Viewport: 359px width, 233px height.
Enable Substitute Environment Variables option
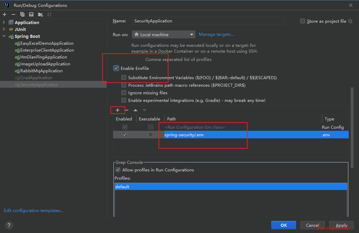pos(124,77)
